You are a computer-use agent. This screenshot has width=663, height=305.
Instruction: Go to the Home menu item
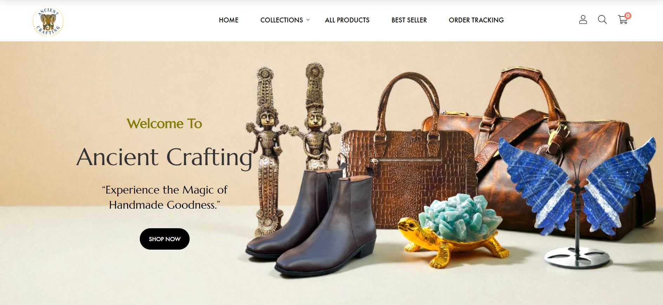pyautogui.click(x=229, y=20)
